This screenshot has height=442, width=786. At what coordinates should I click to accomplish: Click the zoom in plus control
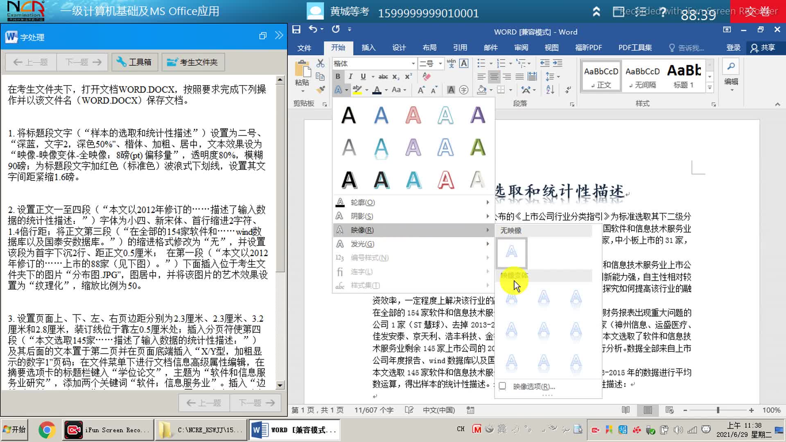click(x=751, y=410)
